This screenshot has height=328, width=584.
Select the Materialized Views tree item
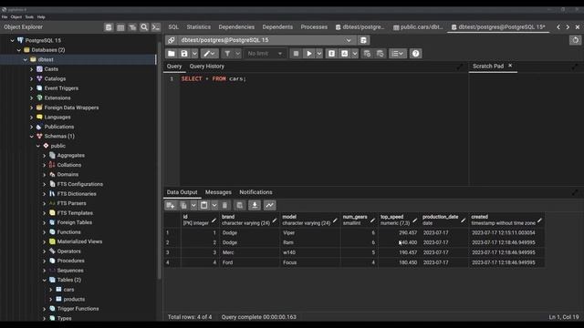[79, 241]
